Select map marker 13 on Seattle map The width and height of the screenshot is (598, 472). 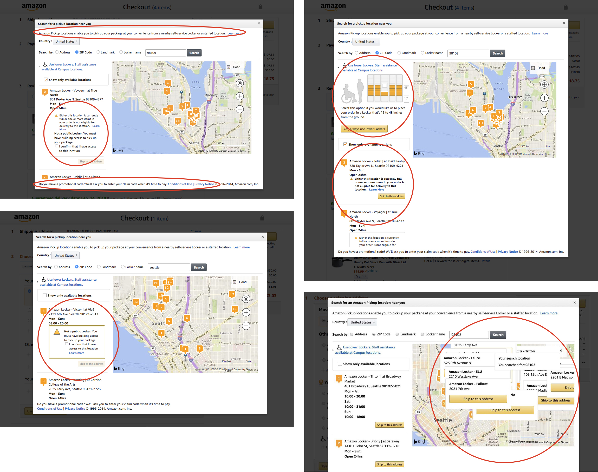click(x=136, y=302)
